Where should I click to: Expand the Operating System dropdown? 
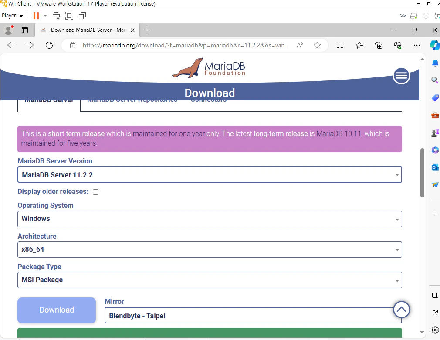tap(210, 219)
